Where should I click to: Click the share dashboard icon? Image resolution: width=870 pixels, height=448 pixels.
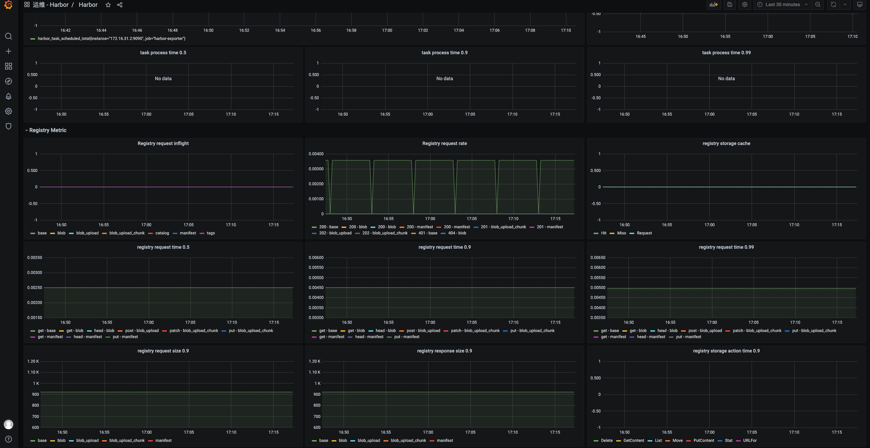[x=120, y=5]
